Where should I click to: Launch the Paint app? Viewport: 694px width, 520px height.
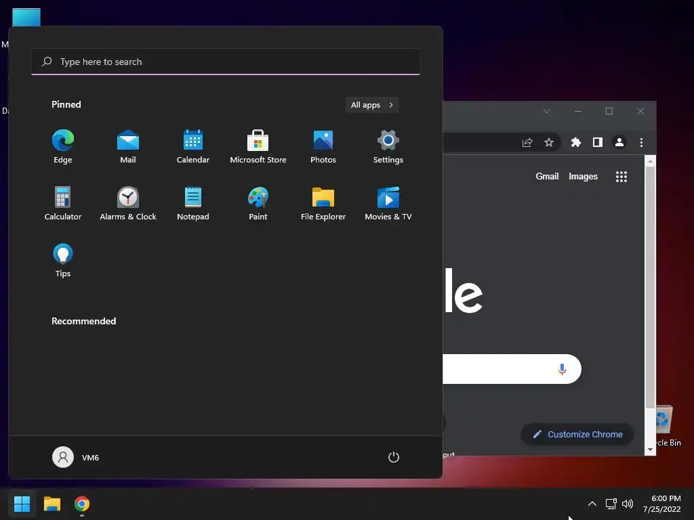coord(258,203)
